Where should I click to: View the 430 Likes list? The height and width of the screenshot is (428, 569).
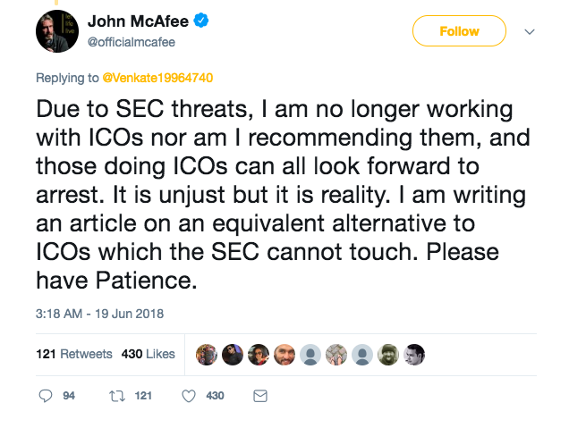149,354
